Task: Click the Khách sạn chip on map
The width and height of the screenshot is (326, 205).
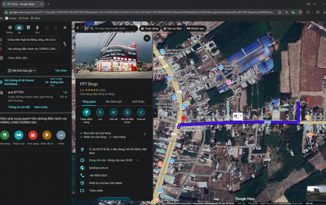Action: 195,28
